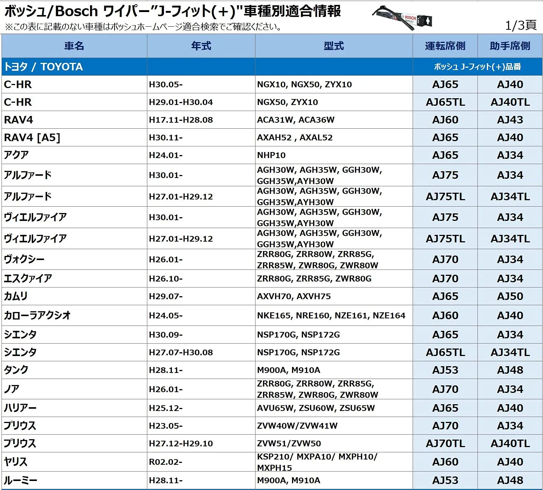Click the 1/3頁 page indicator
The height and width of the screenshot is (490, 543).
pos(521,25)
